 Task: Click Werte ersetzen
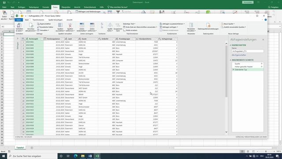click(x=130, y=30)
